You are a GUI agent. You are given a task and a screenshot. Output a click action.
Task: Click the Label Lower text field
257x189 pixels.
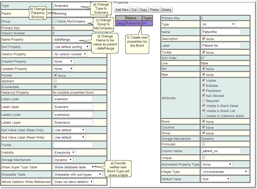tap(73, 99)
